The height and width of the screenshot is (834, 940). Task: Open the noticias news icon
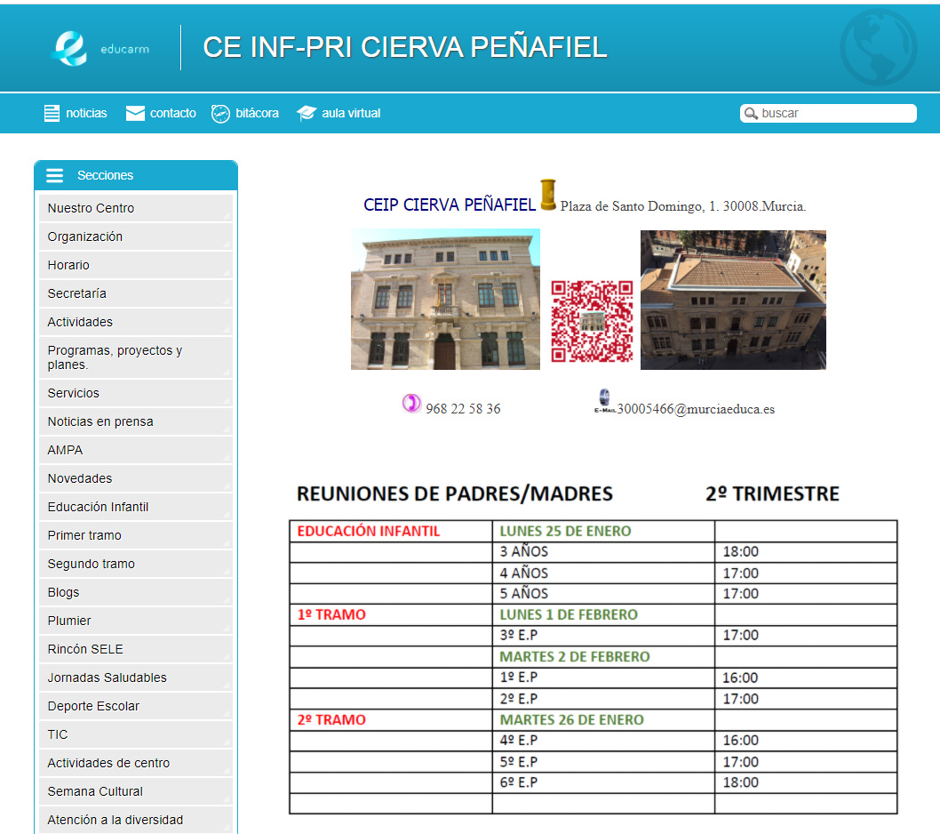(x=52, y=113)
